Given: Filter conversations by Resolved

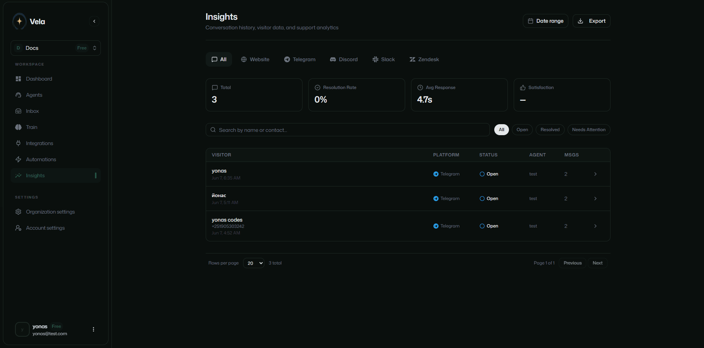Looking at the screenshot, I should [550, 130].
